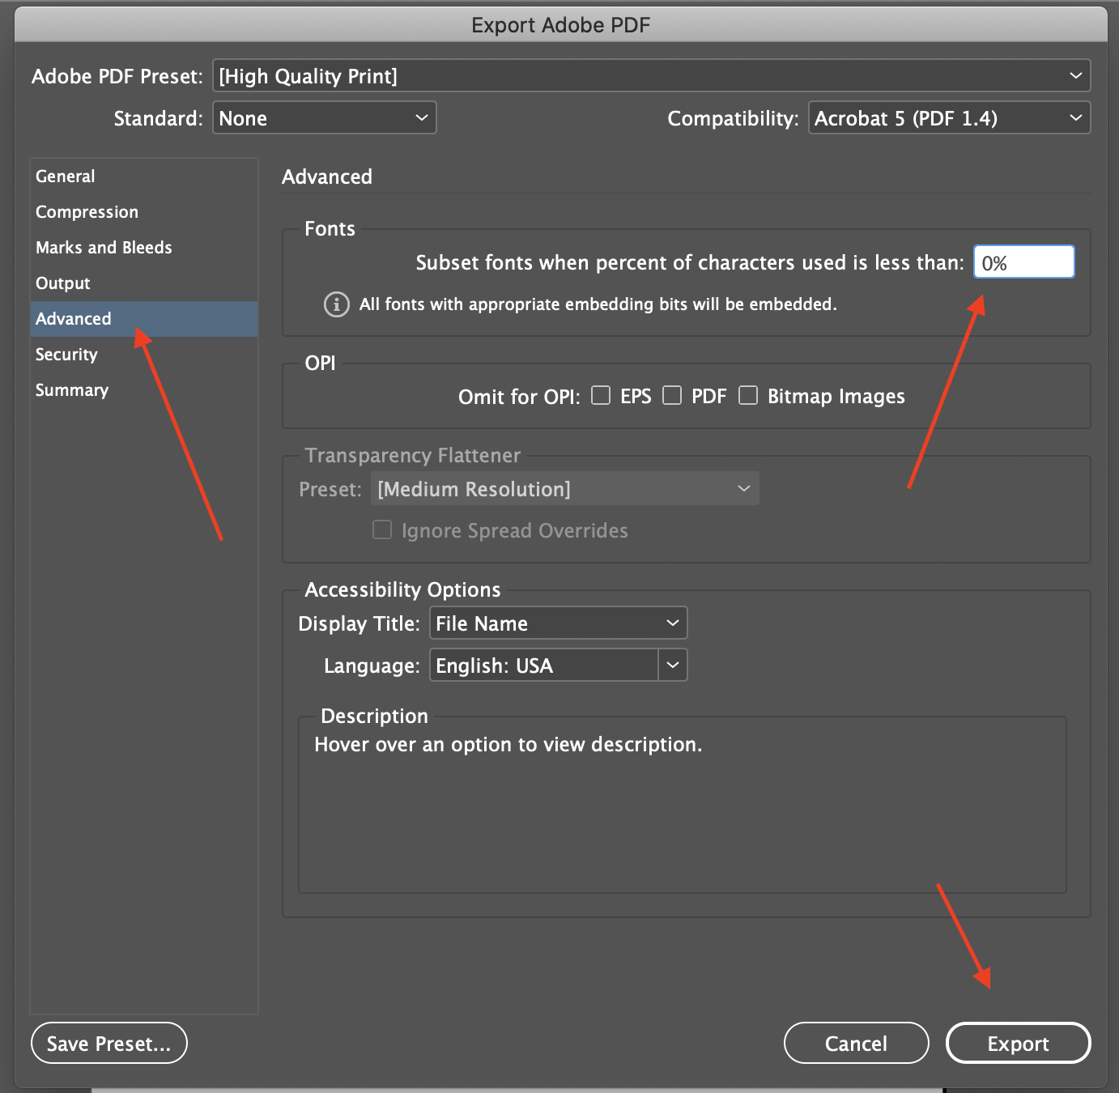Image resolution: width=1119 pixels, height=1093 pixels.
Task: Select the Advanced section
Action: 144,318
